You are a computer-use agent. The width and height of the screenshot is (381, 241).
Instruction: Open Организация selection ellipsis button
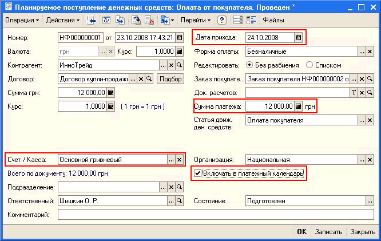(x=362, y=160)
